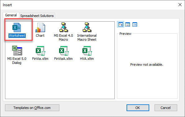Select the MS Excel 5.0 Dialog icon
This screenshot has width=185, height=117.
(x=17, y=51)
